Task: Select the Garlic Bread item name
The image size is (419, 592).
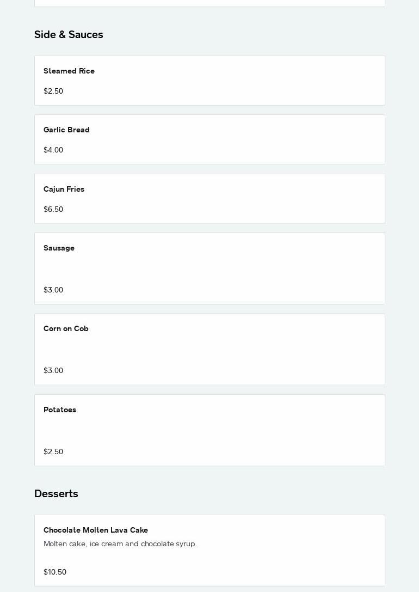Action: (66, 130)
